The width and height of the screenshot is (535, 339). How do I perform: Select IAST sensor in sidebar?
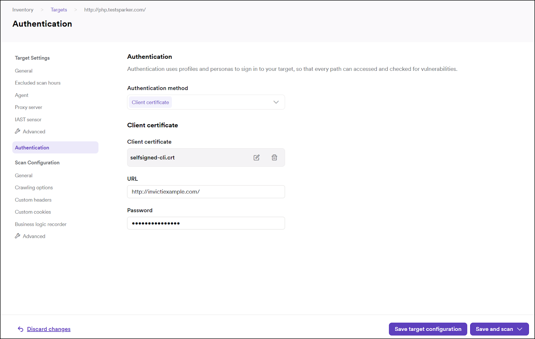tap(28, 120)
